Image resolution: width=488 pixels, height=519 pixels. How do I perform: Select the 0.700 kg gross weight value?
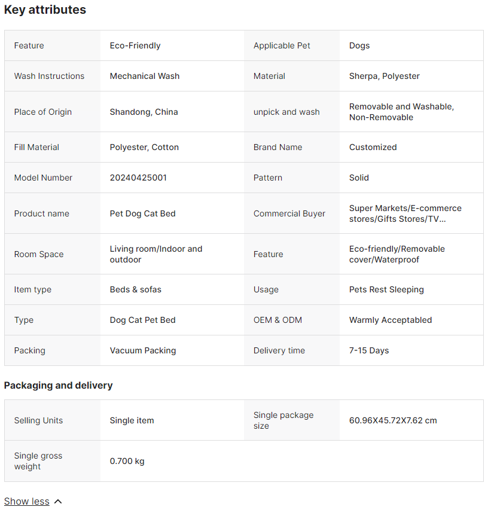click(127, 461)
